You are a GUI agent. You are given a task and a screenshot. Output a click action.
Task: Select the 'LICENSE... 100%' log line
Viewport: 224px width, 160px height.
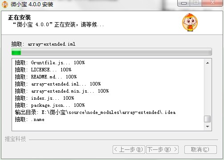(x=43, y=70)
